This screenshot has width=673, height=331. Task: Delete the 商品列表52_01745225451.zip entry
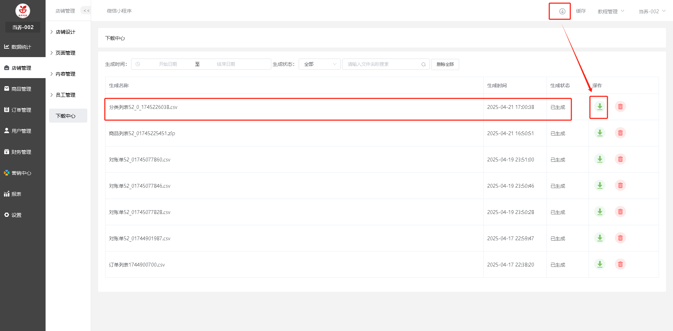coord(620,133)
